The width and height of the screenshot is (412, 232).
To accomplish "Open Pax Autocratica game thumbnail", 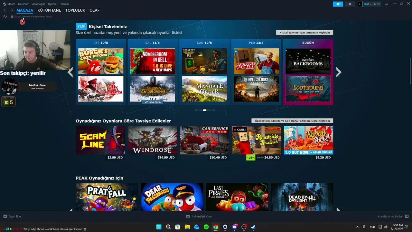I will pos(101,89).
